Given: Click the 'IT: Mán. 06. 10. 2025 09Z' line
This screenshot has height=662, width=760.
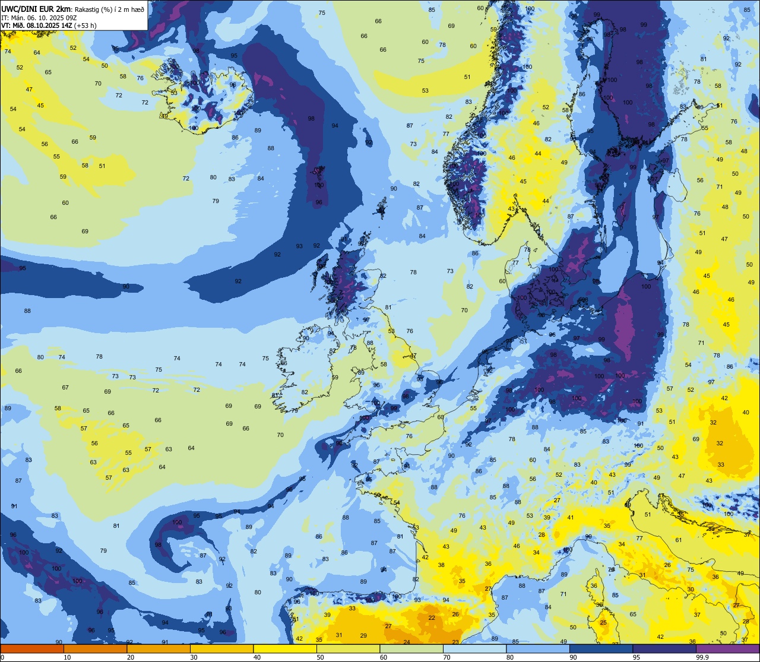Looking at the screenshot, I should 39,17.
